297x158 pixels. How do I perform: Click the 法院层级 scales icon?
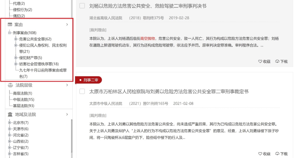[10, 85]
